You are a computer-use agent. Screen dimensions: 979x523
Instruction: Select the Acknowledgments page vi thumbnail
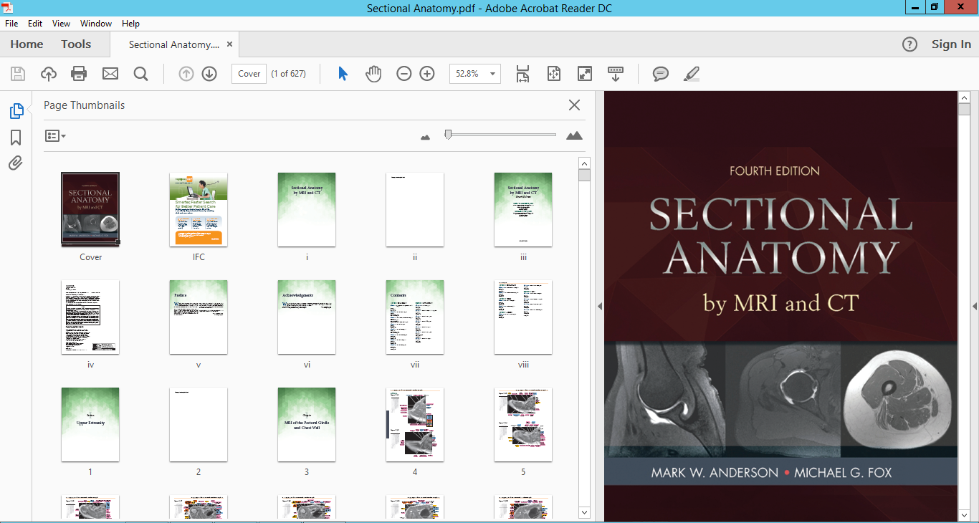coord(307,317)
